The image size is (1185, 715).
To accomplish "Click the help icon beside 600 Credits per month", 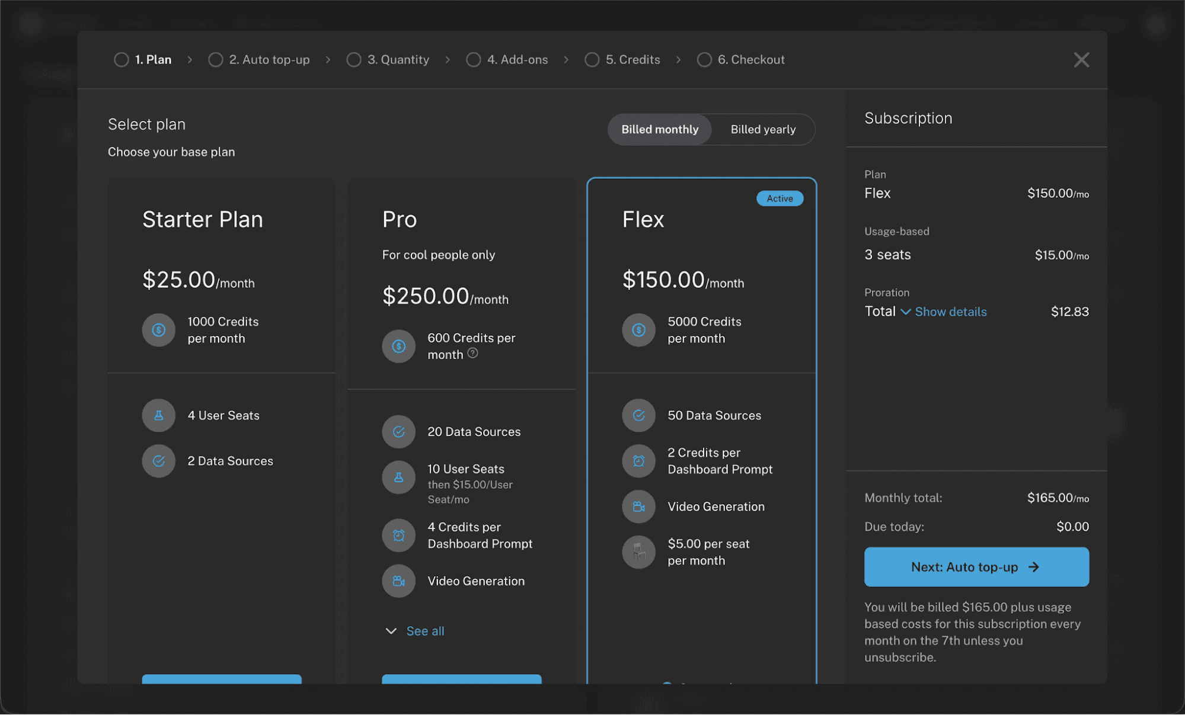I will click(472, 353).
